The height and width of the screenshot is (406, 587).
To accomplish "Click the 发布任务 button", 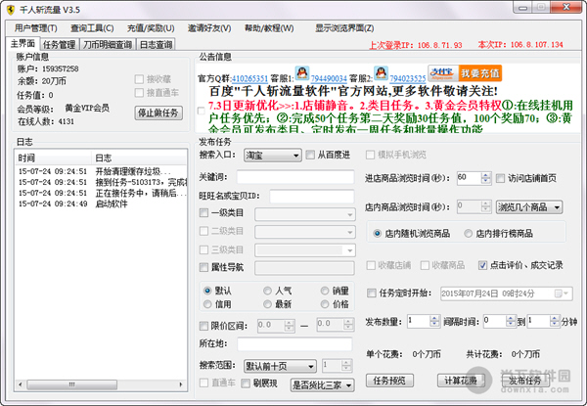I will pos(525,381).
